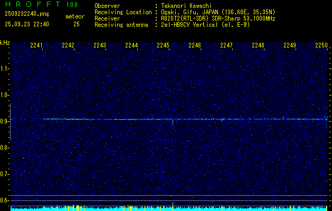
Task: Click frequency axis label 1.1
Action: [x=4, y=69]
